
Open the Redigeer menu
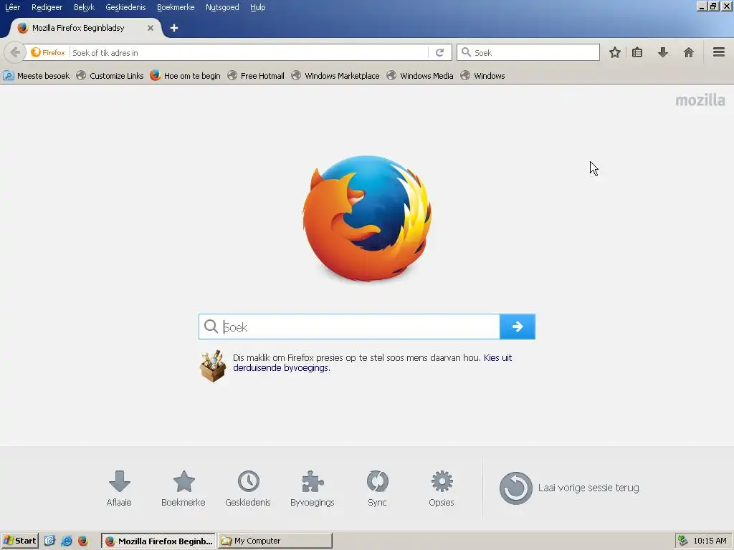47,7
